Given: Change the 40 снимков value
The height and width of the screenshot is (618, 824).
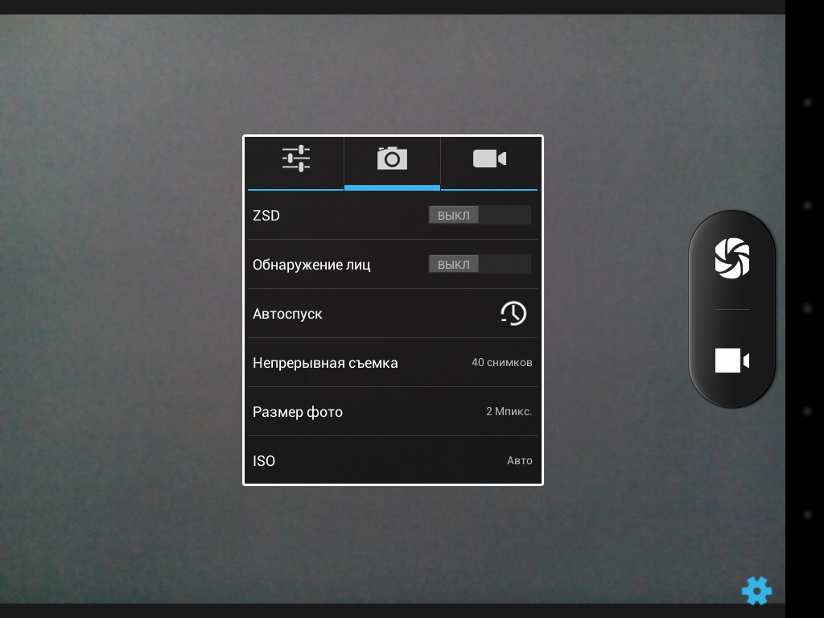Looking at the screenshot, I should pos(502,363).
